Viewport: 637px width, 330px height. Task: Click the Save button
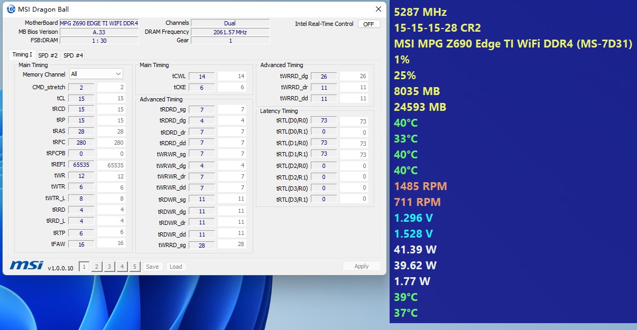click(x=152, y=267)
